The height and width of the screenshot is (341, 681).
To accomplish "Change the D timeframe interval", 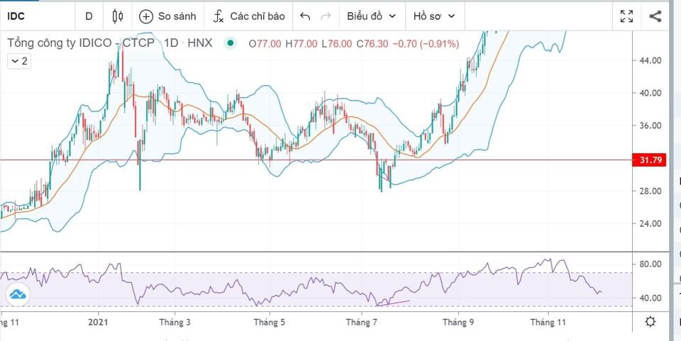I will coord(89,16).
